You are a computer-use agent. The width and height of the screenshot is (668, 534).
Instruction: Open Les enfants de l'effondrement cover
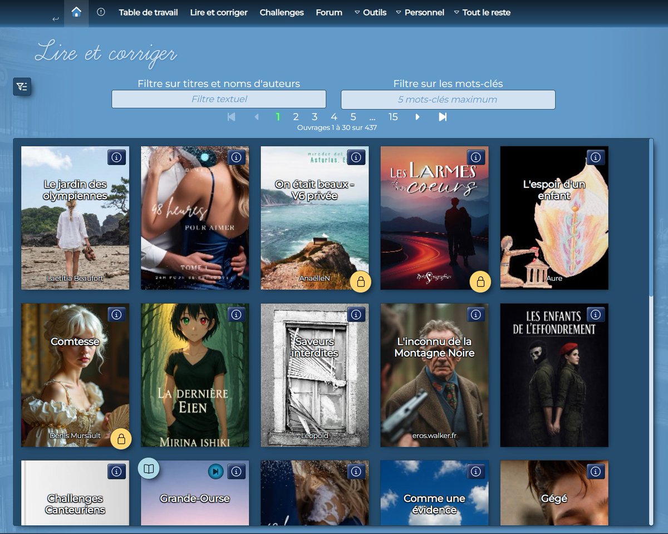[x=554, y=375]
